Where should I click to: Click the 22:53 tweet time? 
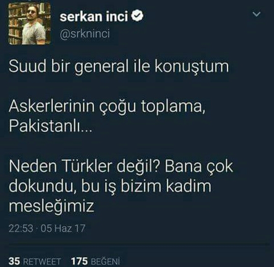[x=21, y=228]
